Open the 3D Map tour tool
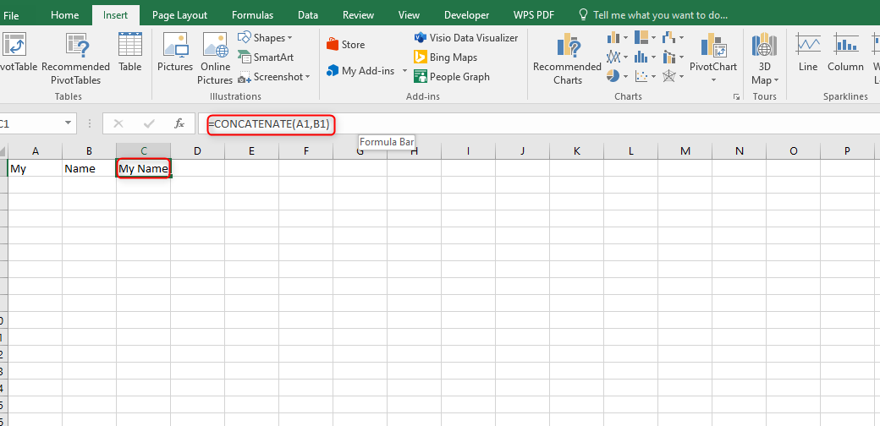 pos(764,59)
